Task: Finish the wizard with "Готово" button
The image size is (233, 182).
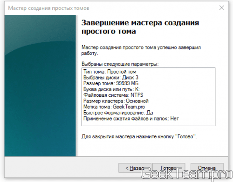Action: 169,168
